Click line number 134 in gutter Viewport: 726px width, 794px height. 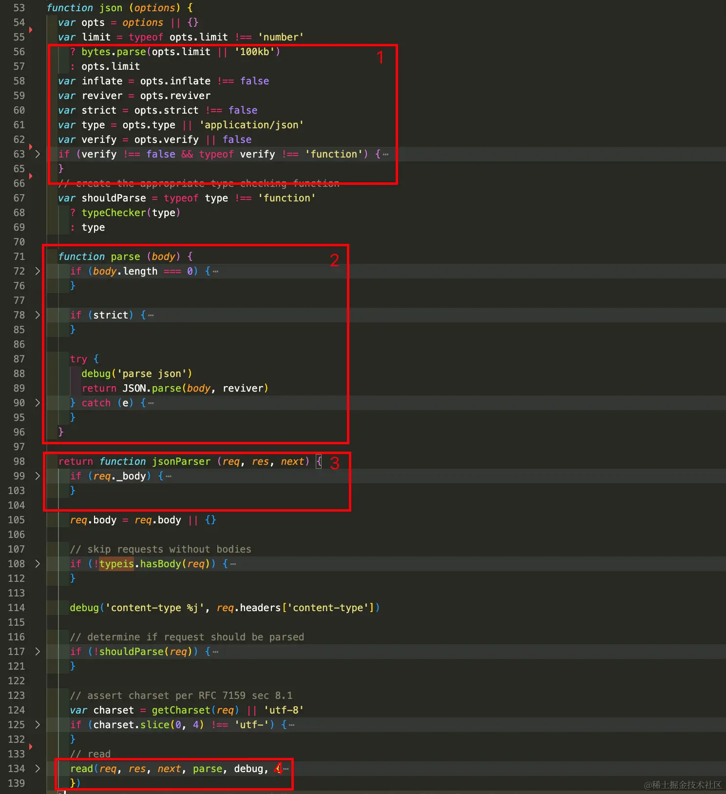16,769
